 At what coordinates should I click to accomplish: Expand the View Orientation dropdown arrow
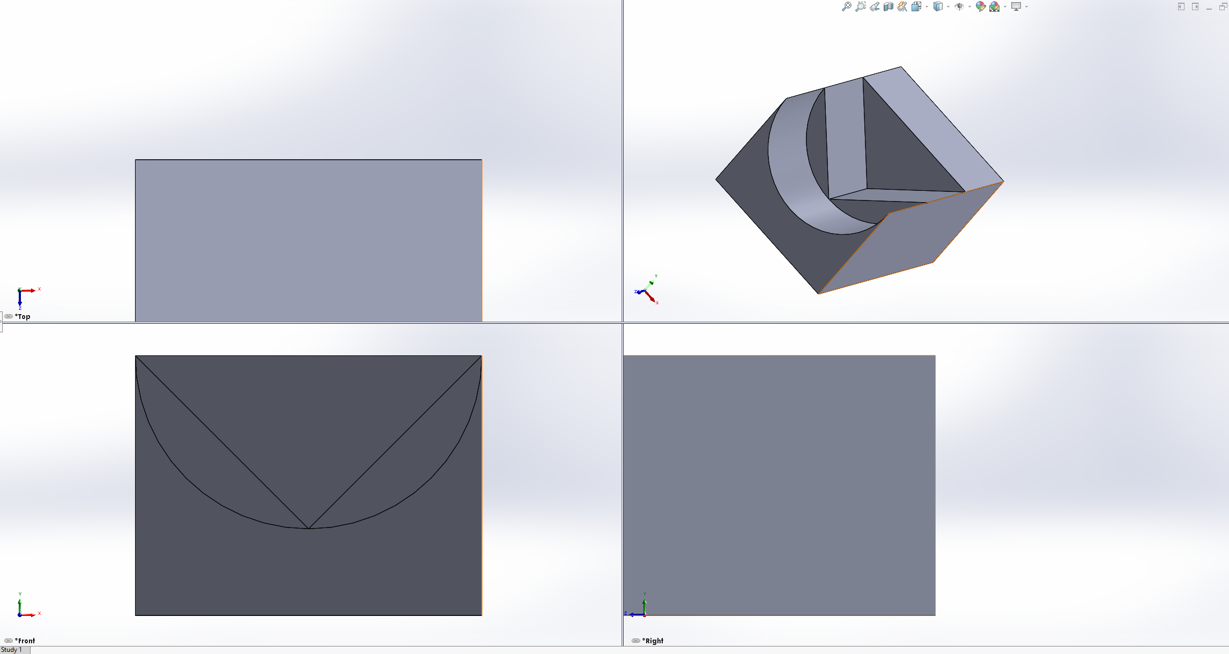(927, 6)
